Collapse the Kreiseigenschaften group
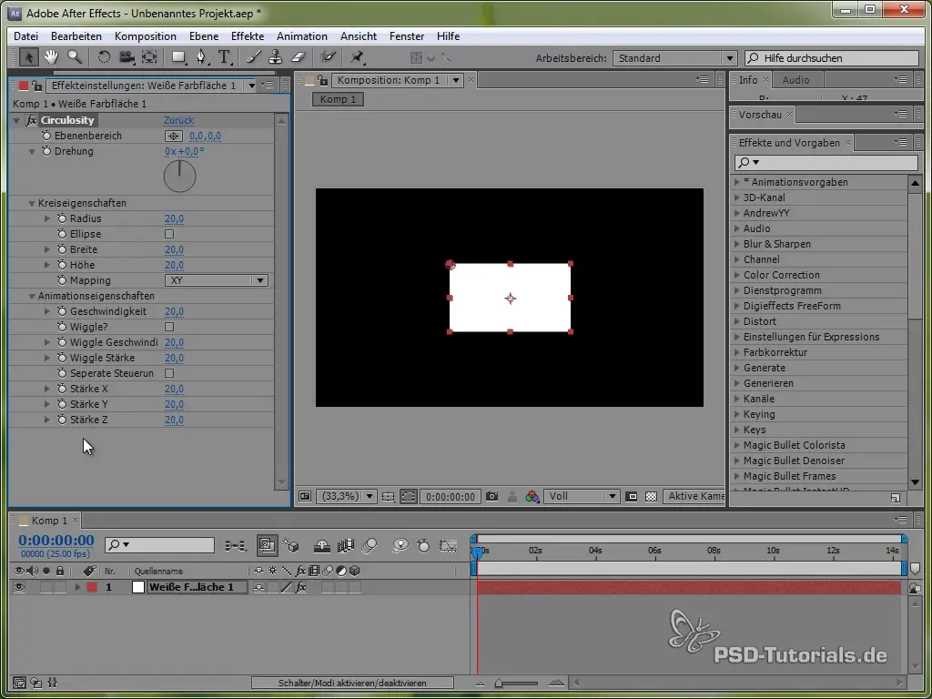The width and height of the screenshot is (932, 699). click(x=32, y=203)
